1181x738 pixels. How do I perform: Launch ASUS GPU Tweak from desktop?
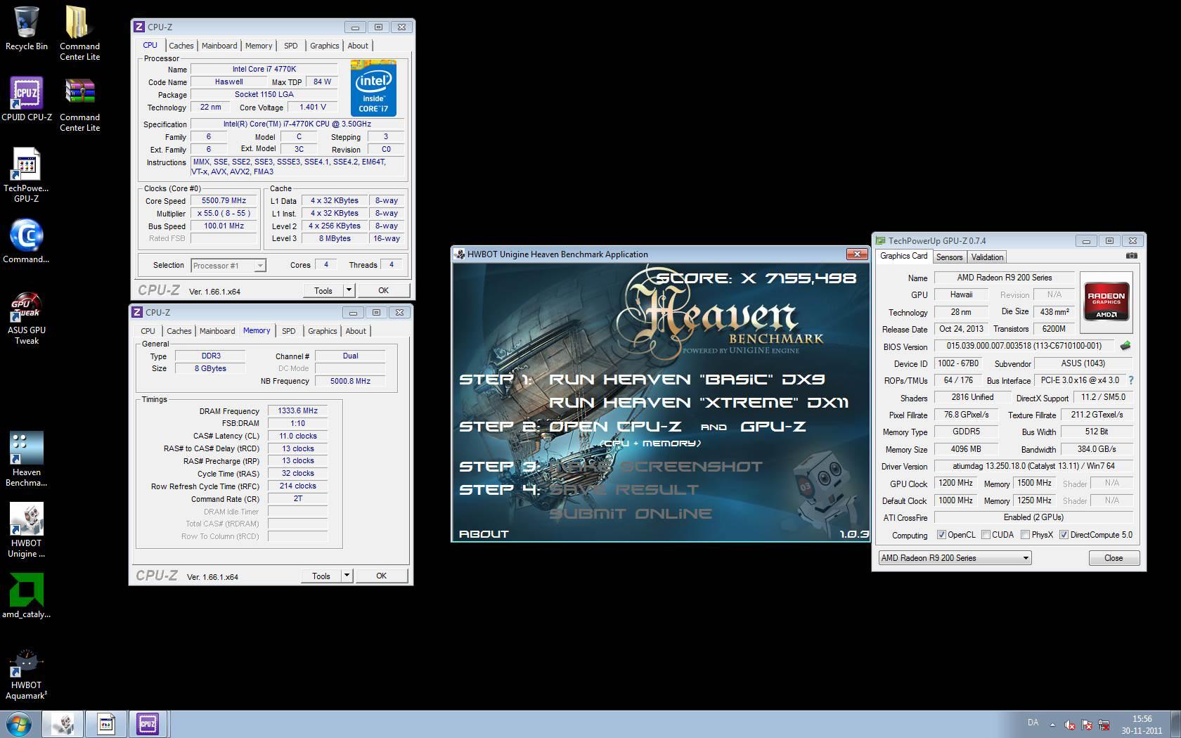(x=26, y=308)
